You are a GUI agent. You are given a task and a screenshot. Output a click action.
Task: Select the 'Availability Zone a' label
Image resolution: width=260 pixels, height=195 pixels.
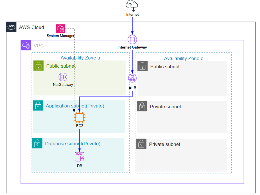pos(80,58)
